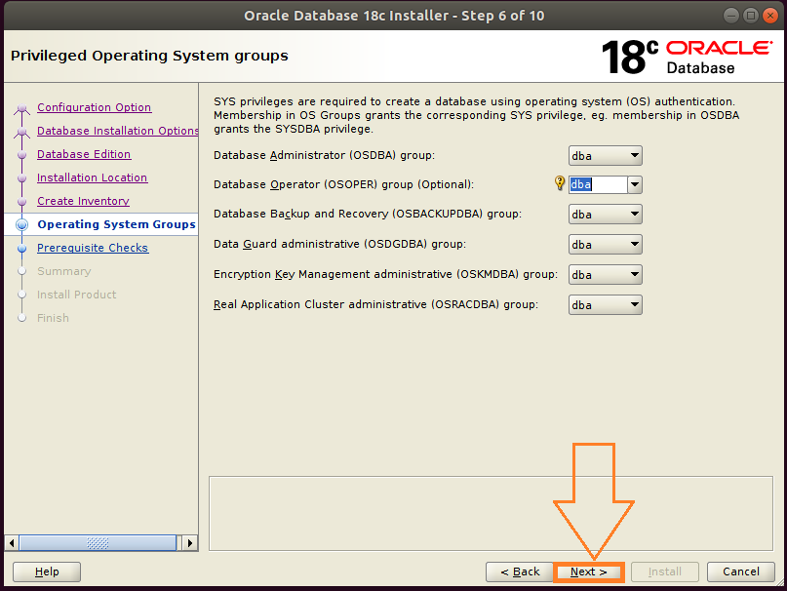Open the Database Edition step
The width and height of the screenshot is (787, 591).
84,154
